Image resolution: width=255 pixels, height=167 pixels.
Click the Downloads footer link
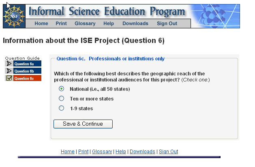(x=142, y=152)
